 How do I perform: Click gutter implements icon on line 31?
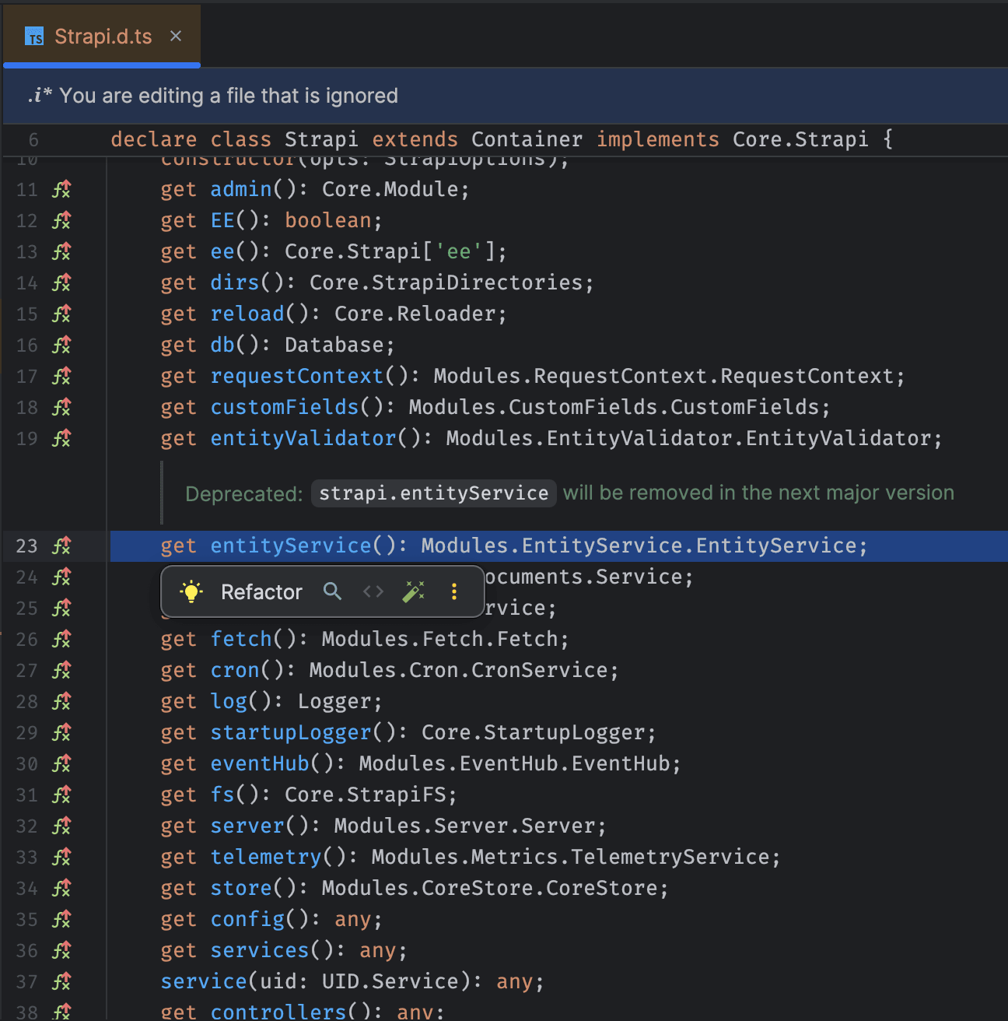point(61,794)
